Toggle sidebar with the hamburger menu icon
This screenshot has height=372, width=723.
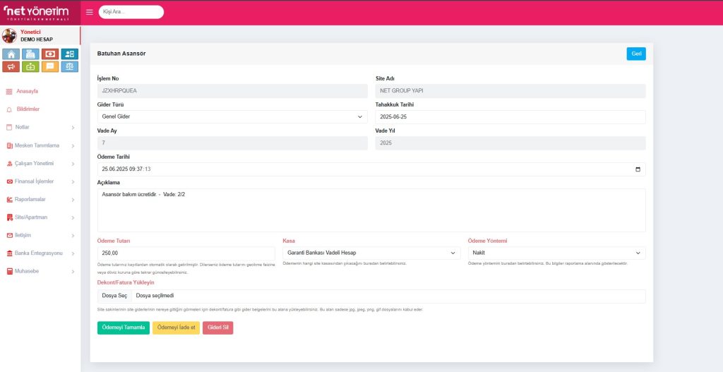(89, 12)
